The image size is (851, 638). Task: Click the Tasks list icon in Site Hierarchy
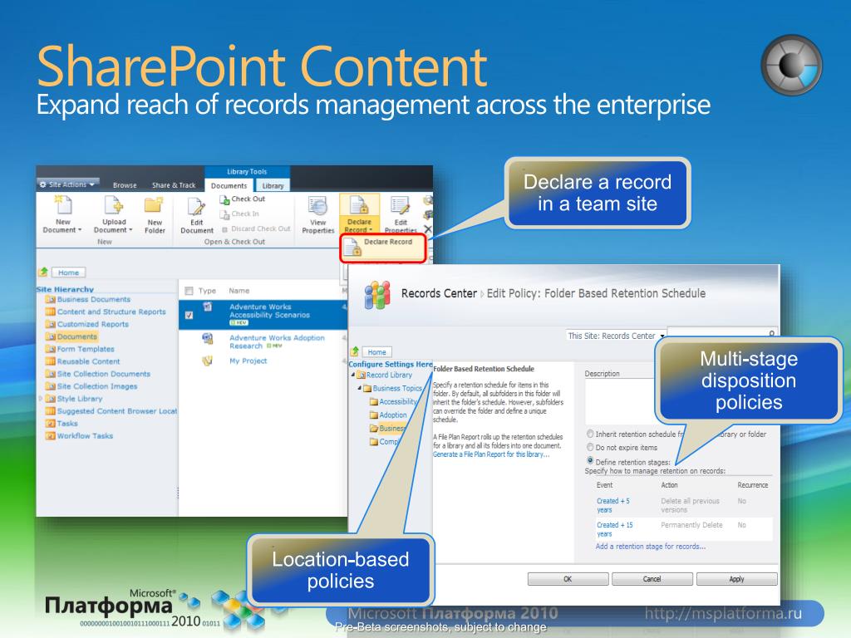point(51,424)
